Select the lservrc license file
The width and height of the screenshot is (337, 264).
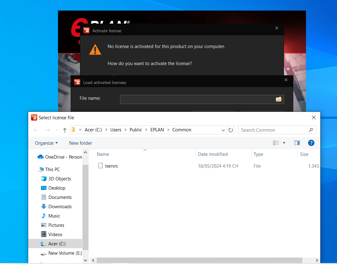(x=111, y=166)
